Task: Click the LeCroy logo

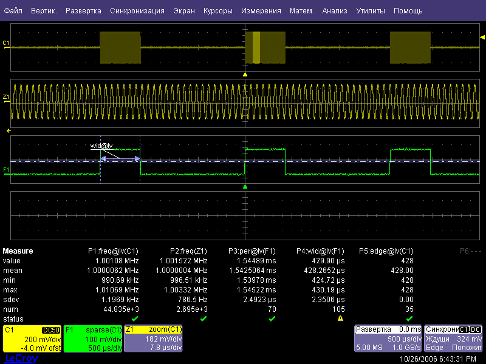Action: [21, 359]
